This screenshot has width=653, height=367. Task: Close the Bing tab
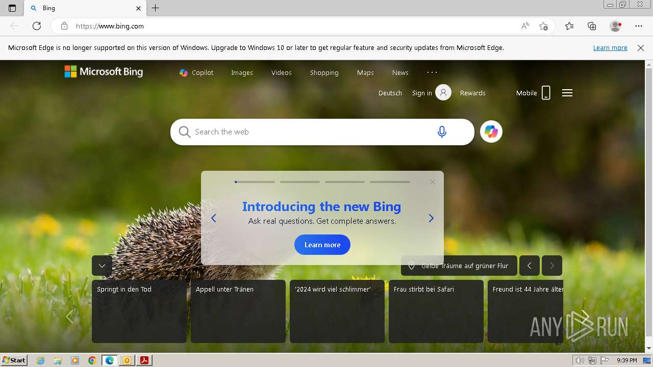tap(138, 8)
